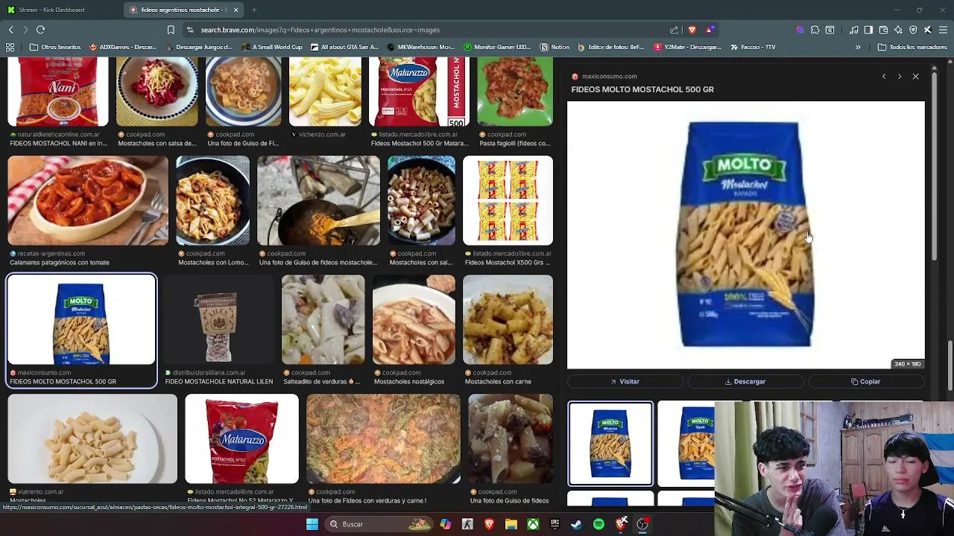Open the Descargar Juegos bookmark
The height and width of the screenshot is (536, 954).
click(199, 47)
